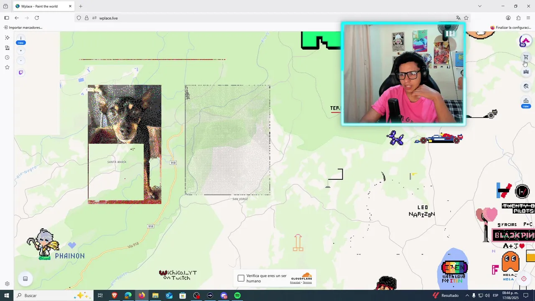Open the leaderboard button marked new
The width and height of the screenshot is (535, 301).
526,102
